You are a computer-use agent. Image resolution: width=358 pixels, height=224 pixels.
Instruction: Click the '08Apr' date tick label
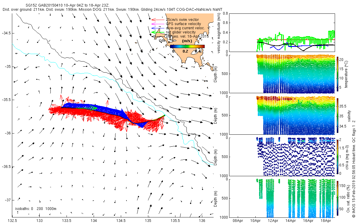tap(238, 221)
